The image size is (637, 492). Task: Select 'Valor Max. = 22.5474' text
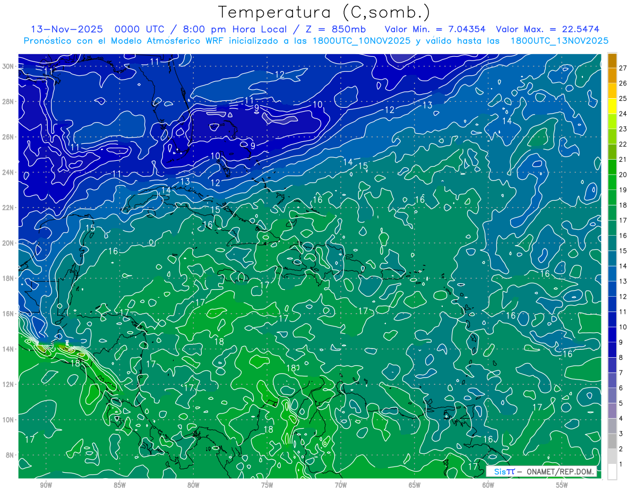(547, 29)
